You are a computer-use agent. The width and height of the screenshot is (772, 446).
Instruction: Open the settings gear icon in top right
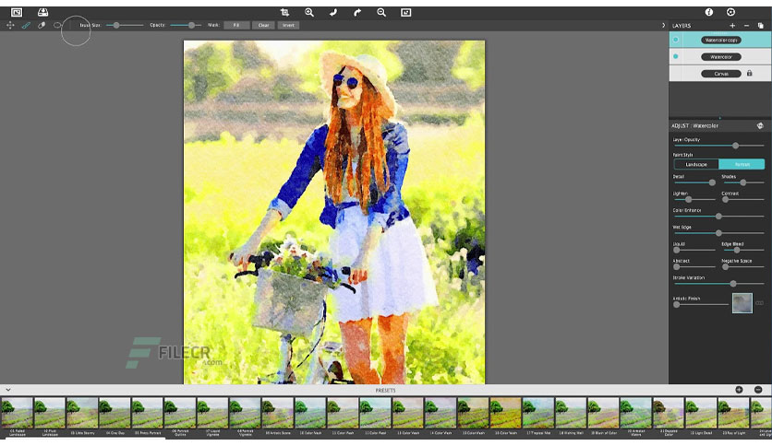coord(730,12)
